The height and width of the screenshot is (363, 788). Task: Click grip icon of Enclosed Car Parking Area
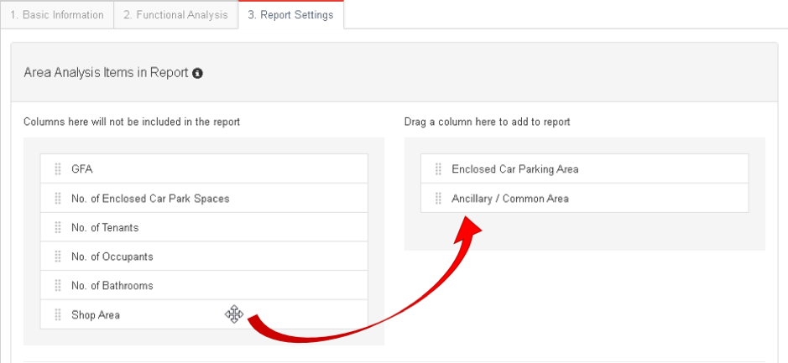438,169
